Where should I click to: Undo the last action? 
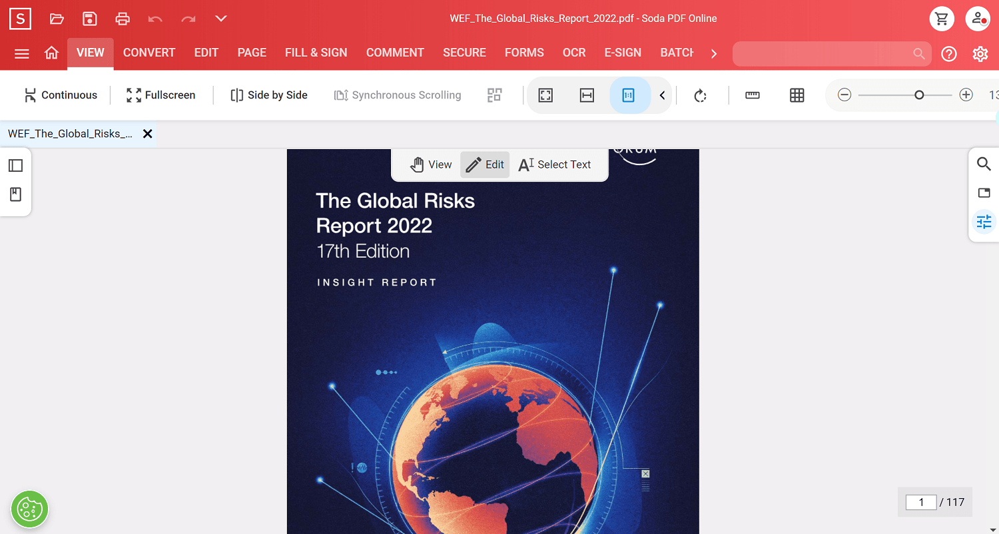pyautogui.click(x=155, y=19)
